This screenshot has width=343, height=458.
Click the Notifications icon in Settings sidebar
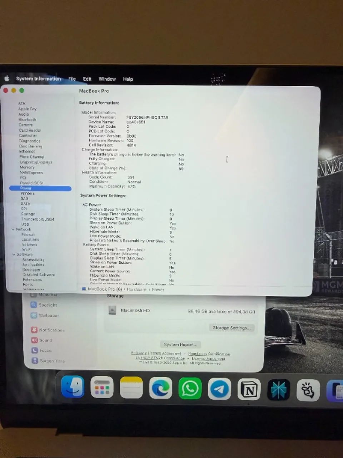pos(34,330)
